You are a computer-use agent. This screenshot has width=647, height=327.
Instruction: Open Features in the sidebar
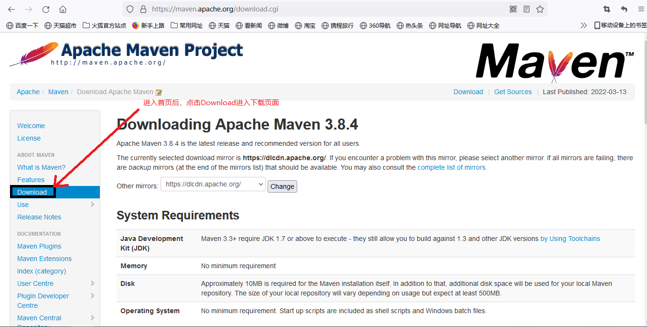pyautogui.click(x=31, y=180)
